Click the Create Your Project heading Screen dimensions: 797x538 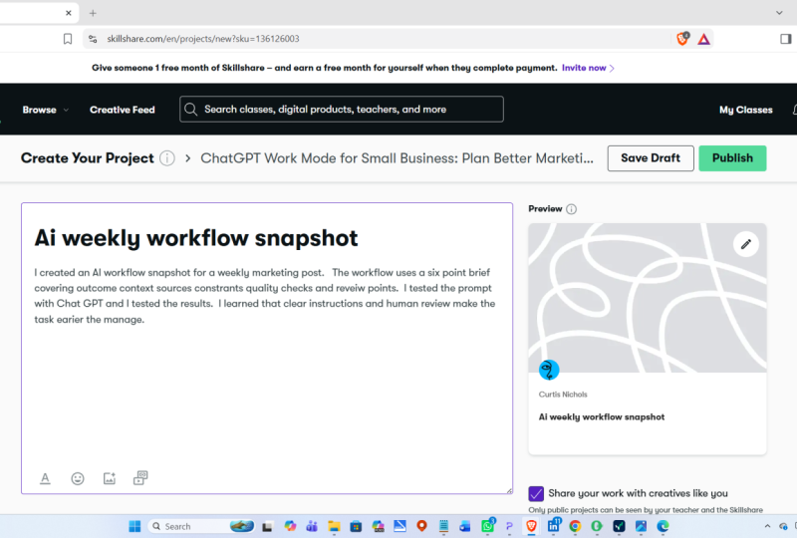pos(87,158)
